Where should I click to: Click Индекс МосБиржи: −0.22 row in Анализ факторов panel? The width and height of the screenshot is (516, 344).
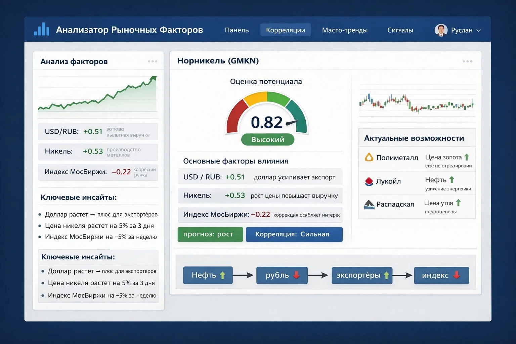(98, 172)
